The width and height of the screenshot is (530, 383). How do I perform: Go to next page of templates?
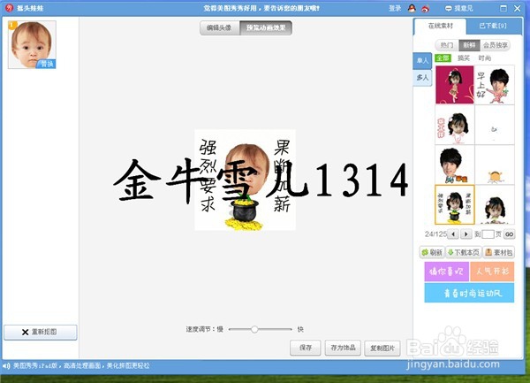(466, 234)
